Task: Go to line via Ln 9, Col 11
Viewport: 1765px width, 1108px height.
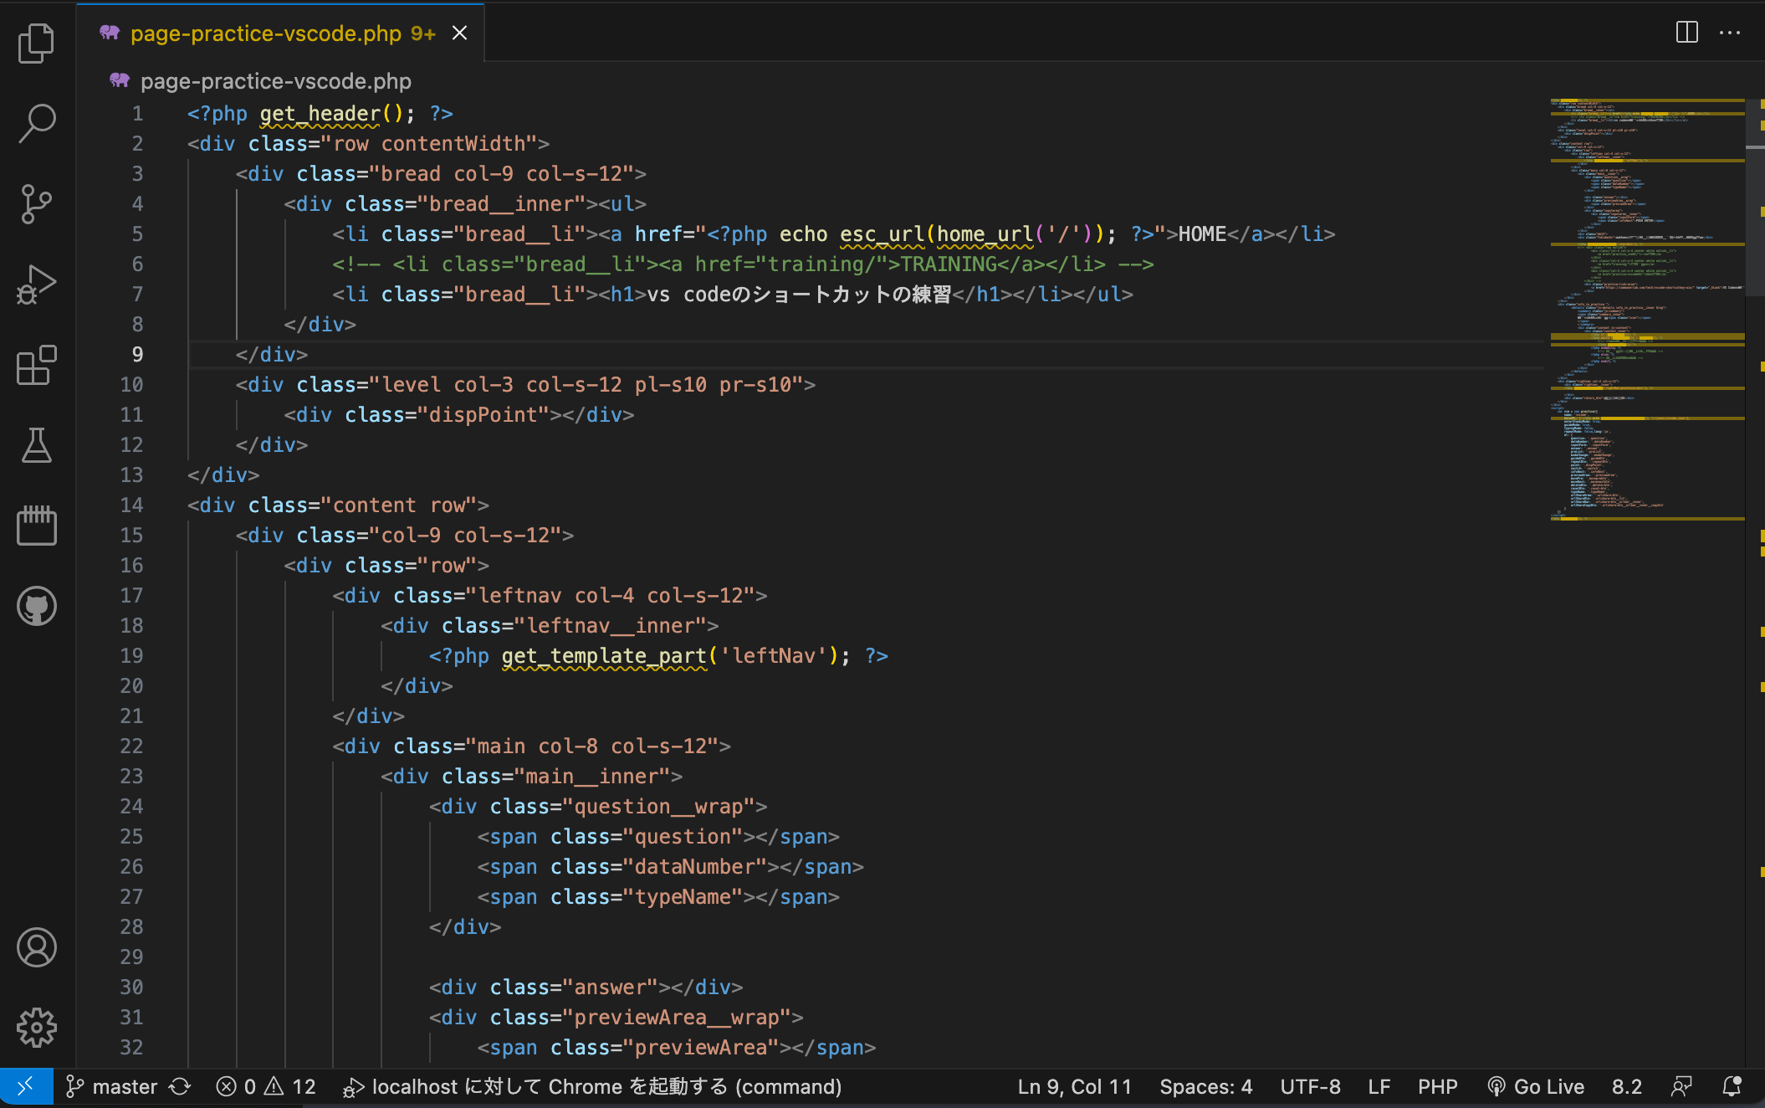Action: coord(1074,1086)
